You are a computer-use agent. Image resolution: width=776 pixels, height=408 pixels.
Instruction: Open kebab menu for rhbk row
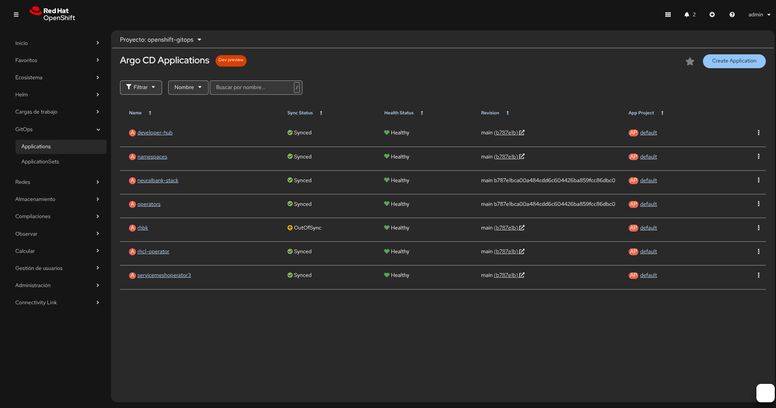click(x=758, y=228)
